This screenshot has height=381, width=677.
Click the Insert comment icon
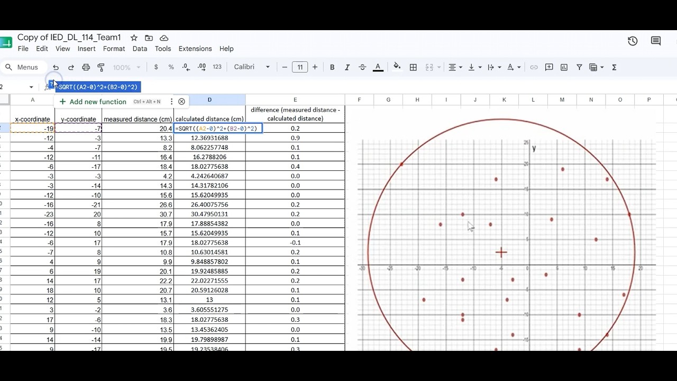point(549,67)
